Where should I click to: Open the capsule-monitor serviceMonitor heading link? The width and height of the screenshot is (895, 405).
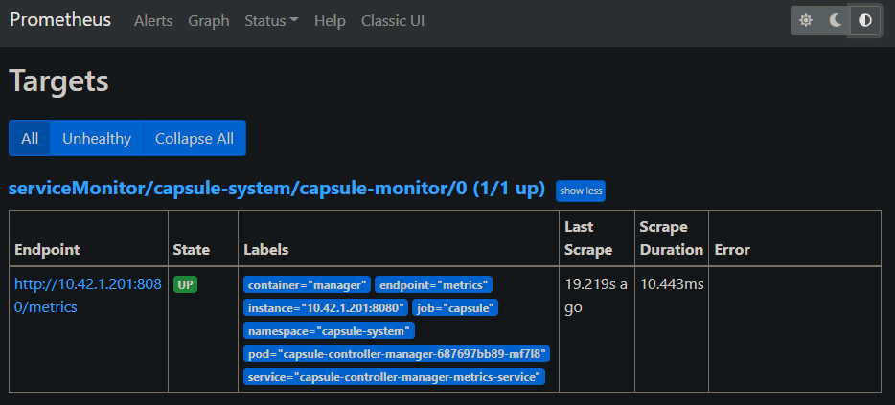tap(277, 189)
